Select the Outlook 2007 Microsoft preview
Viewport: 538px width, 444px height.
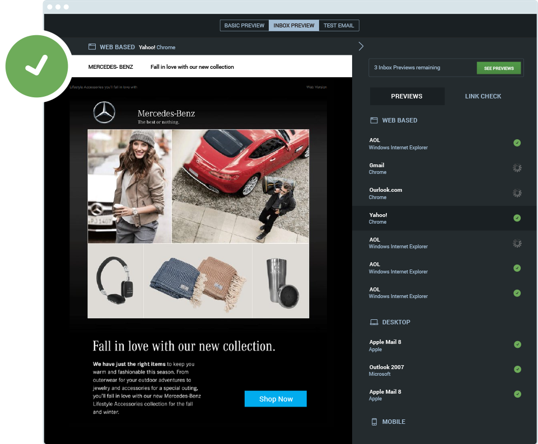[445, 370]
